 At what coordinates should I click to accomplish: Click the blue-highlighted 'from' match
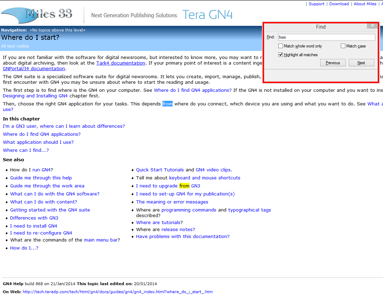click(x=167, y=104)
